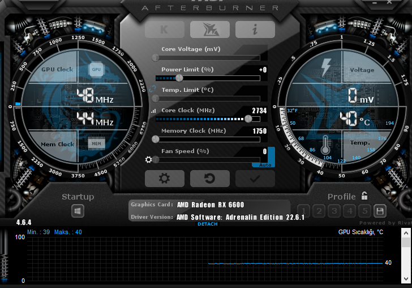Click the fan speed gear icon
412x288 pixels.
148,159
